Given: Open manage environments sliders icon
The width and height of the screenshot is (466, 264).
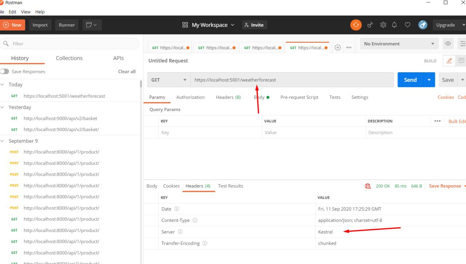Looking at the screenshot, I should pos(463,44).
